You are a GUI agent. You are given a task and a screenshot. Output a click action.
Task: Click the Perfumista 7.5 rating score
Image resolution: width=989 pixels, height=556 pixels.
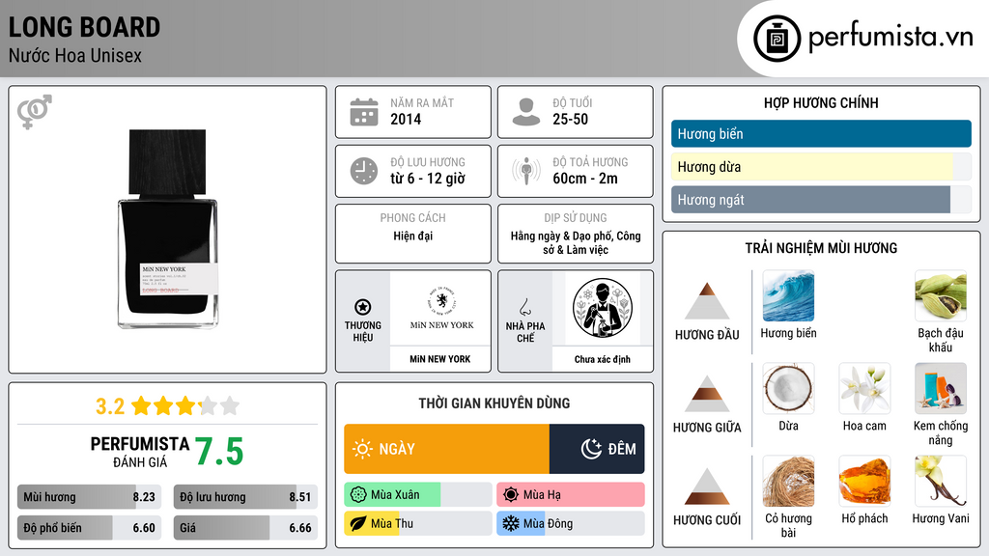218,452
